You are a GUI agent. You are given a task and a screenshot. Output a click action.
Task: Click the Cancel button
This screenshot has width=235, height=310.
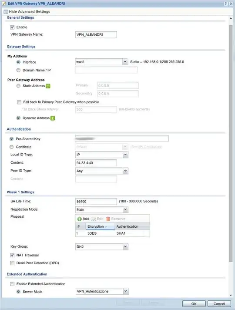(219, 303)
